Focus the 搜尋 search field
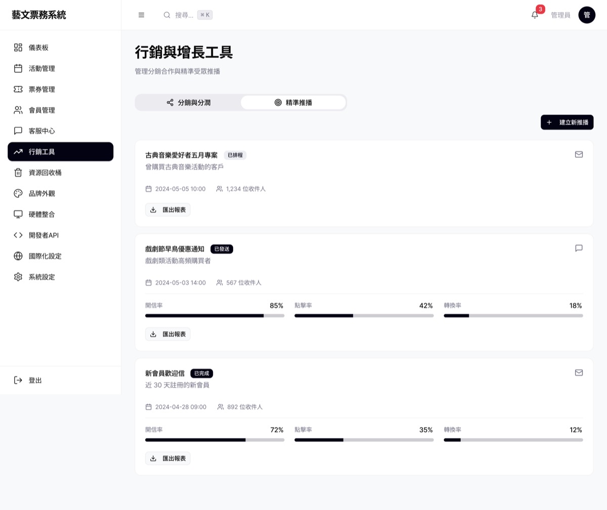The image size is (607, 510). [x=188, y=15]
